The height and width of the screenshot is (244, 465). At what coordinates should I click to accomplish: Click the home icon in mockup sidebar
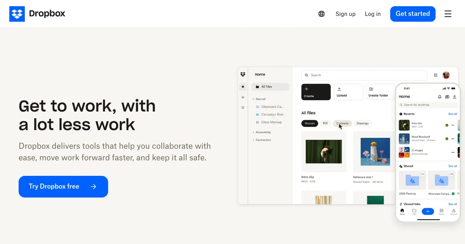click(x=243, y=87)
